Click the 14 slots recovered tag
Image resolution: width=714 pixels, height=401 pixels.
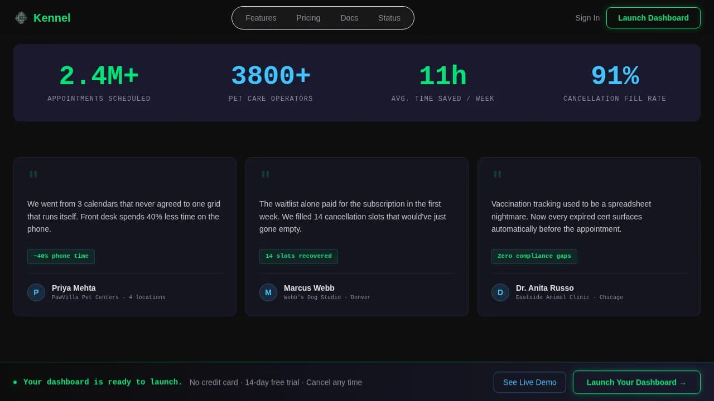[x=298, y=256]
